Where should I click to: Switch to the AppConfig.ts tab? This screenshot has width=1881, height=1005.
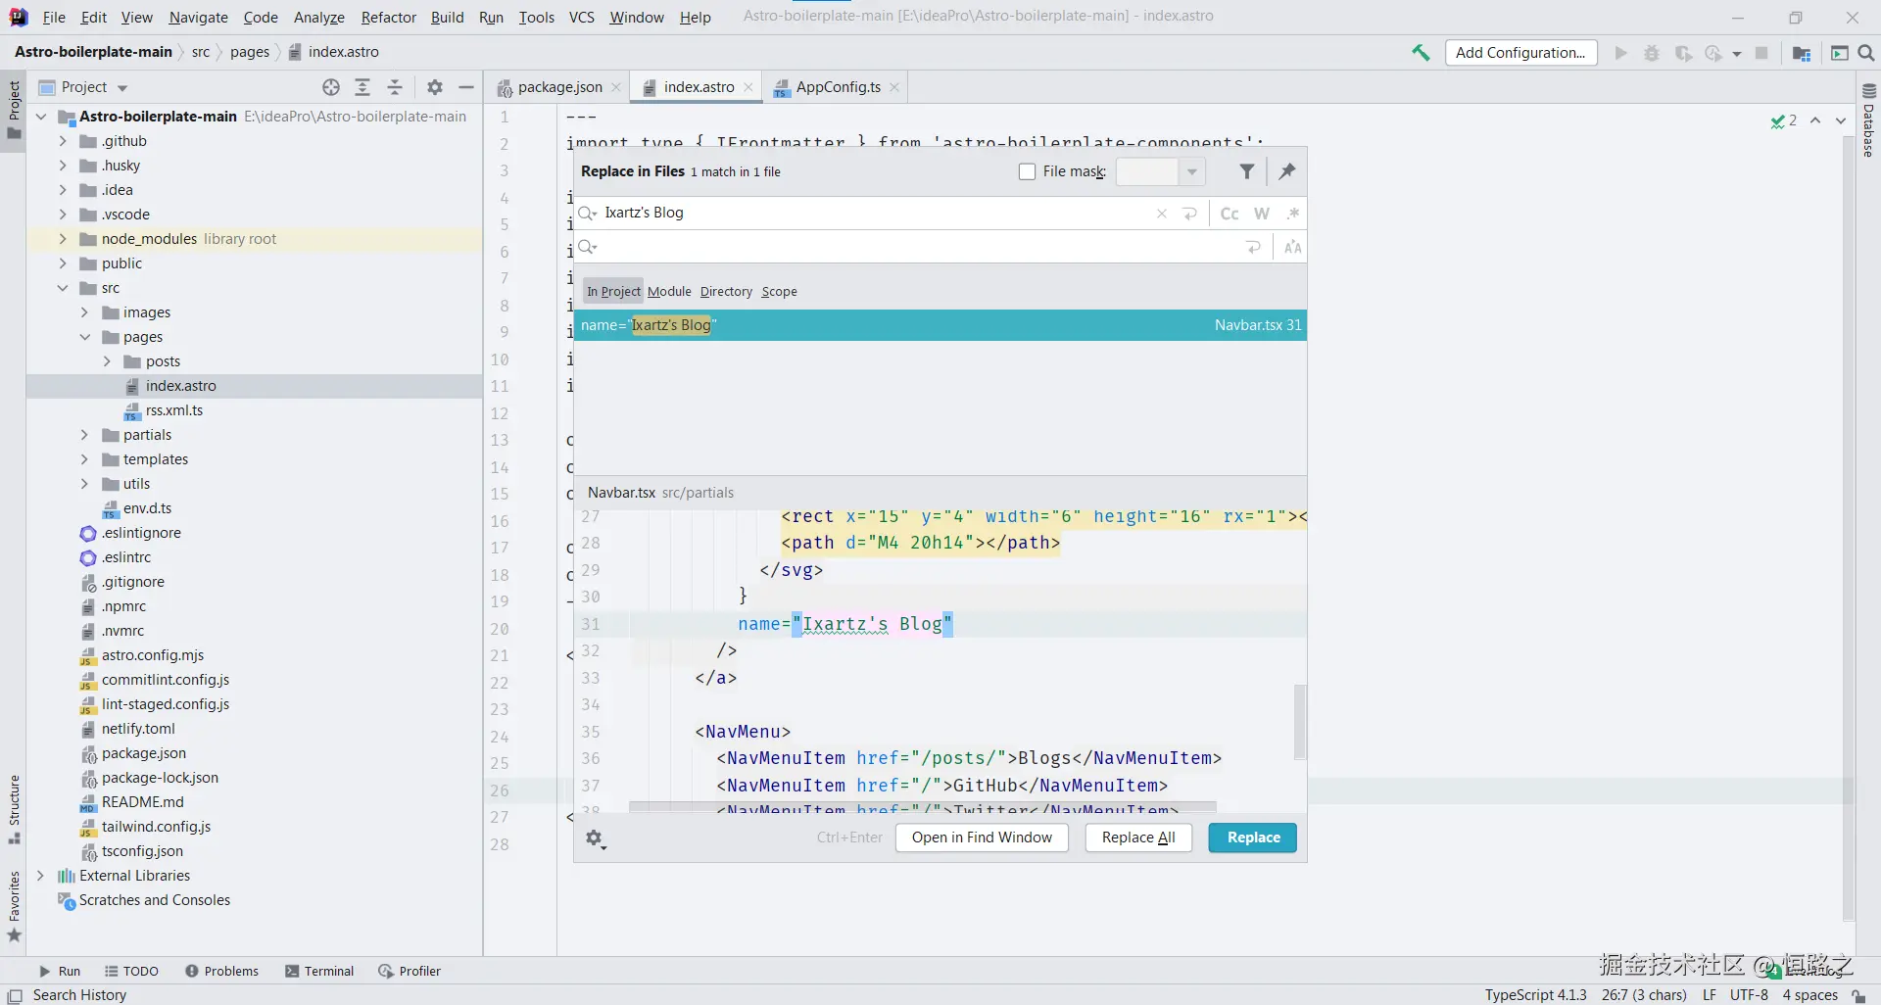coord(838,87)
